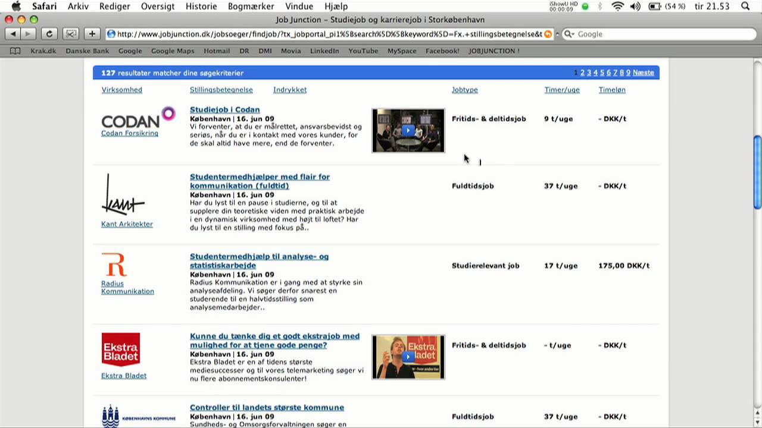The image size is (762, 428).
Task: Add bookmark with the plus button
Action: (x=92, y=34)
